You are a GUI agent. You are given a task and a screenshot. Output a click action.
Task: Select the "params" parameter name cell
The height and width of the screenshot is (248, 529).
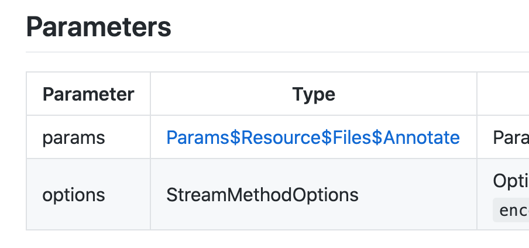(74, 137)
